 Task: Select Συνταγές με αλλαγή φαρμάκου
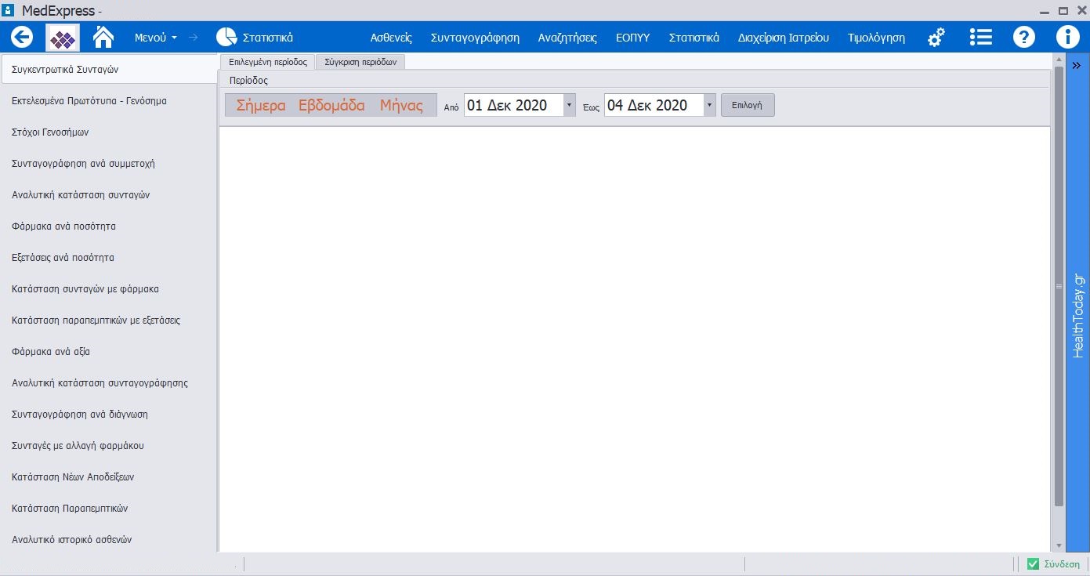(108, 445)
